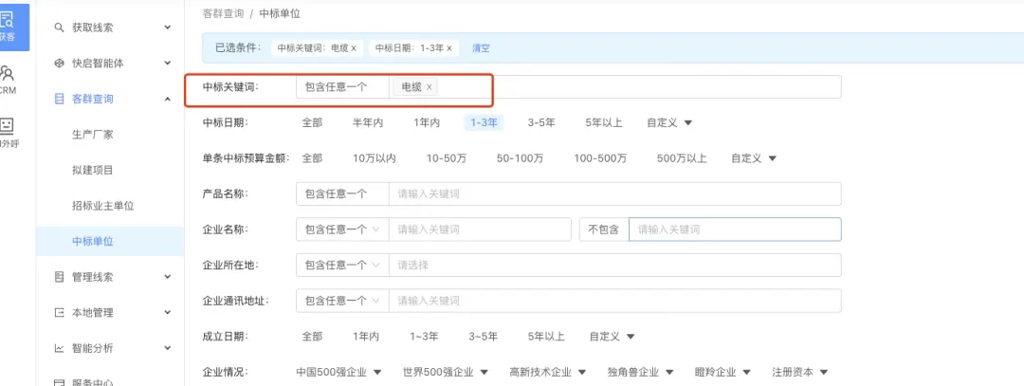Click the 快启智能体 cube icon
Screen dimensions: 1024x386
point(59,64)
